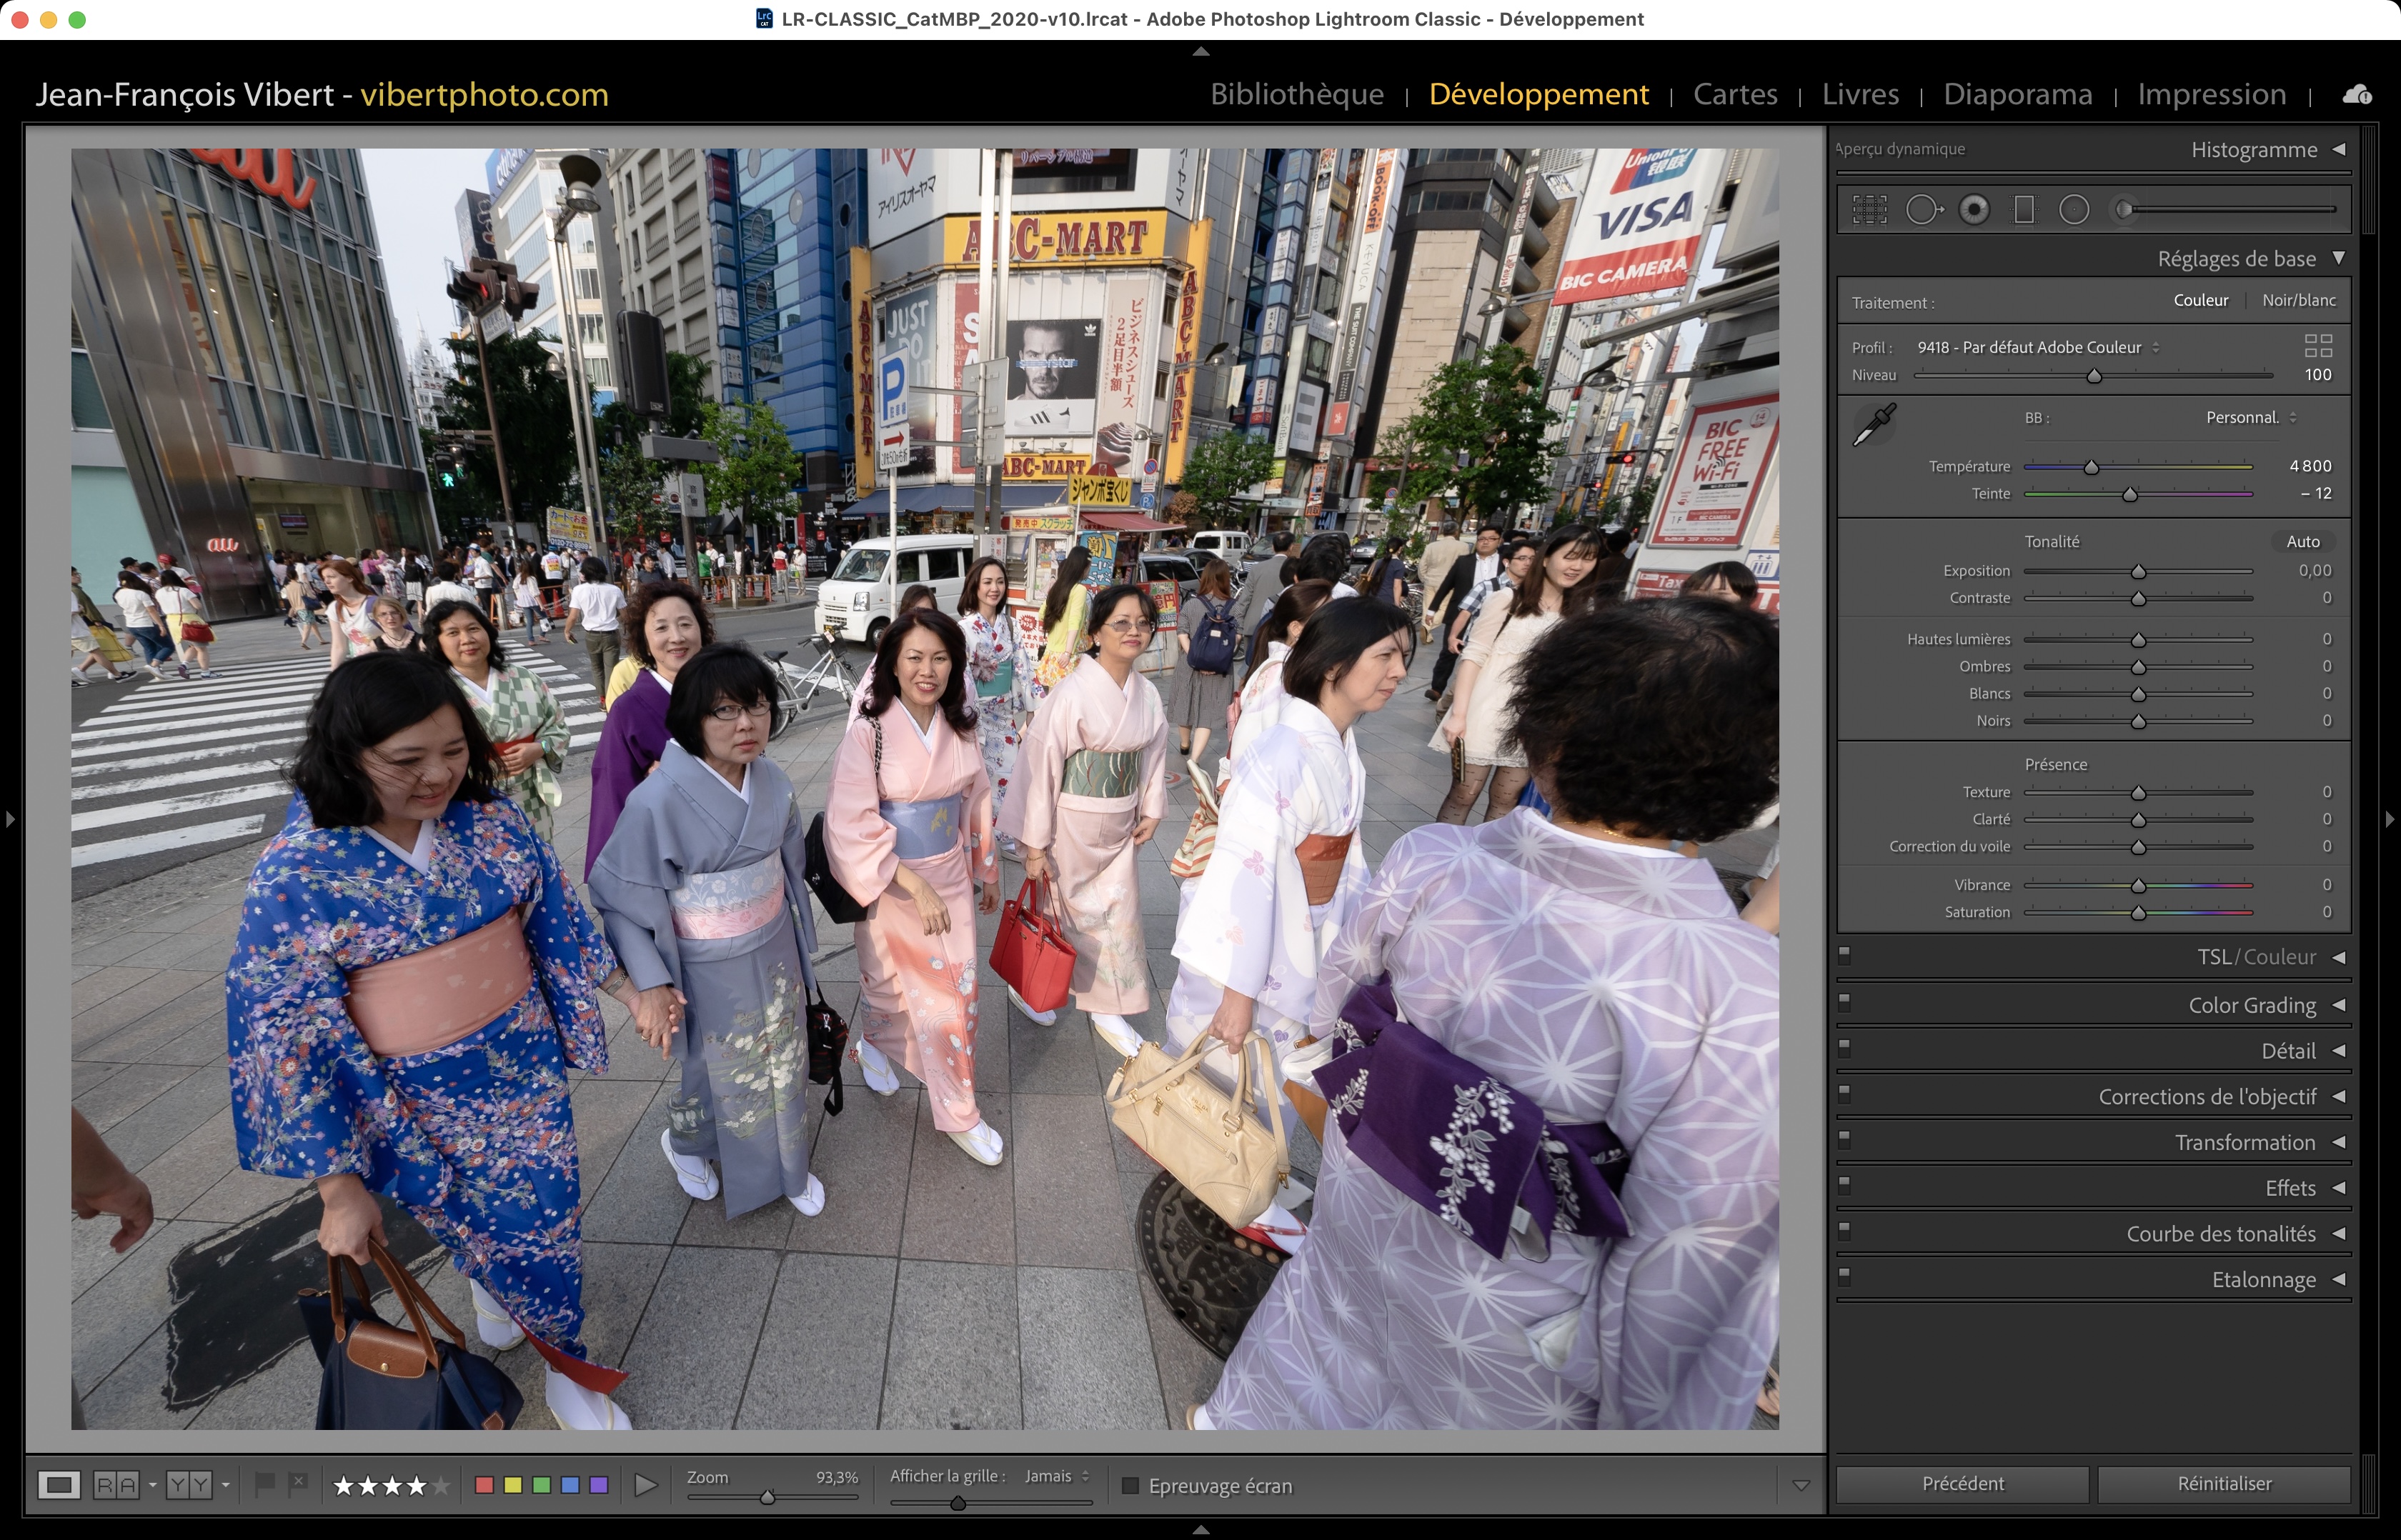Screen dimensions: 2401x1540
Task: Expand the Courbe des tonalités panel
Action: [x=2221, y=1234]
